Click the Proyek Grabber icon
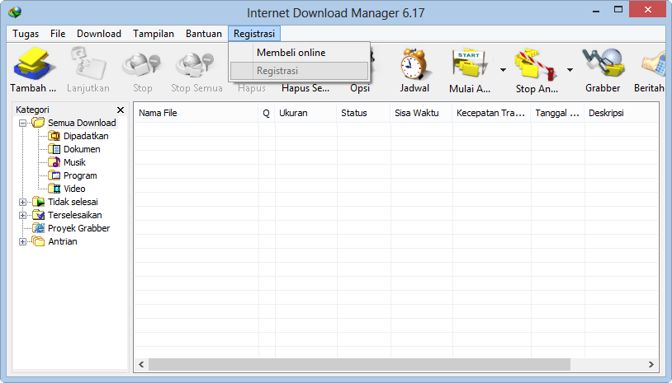 [39, 228]
